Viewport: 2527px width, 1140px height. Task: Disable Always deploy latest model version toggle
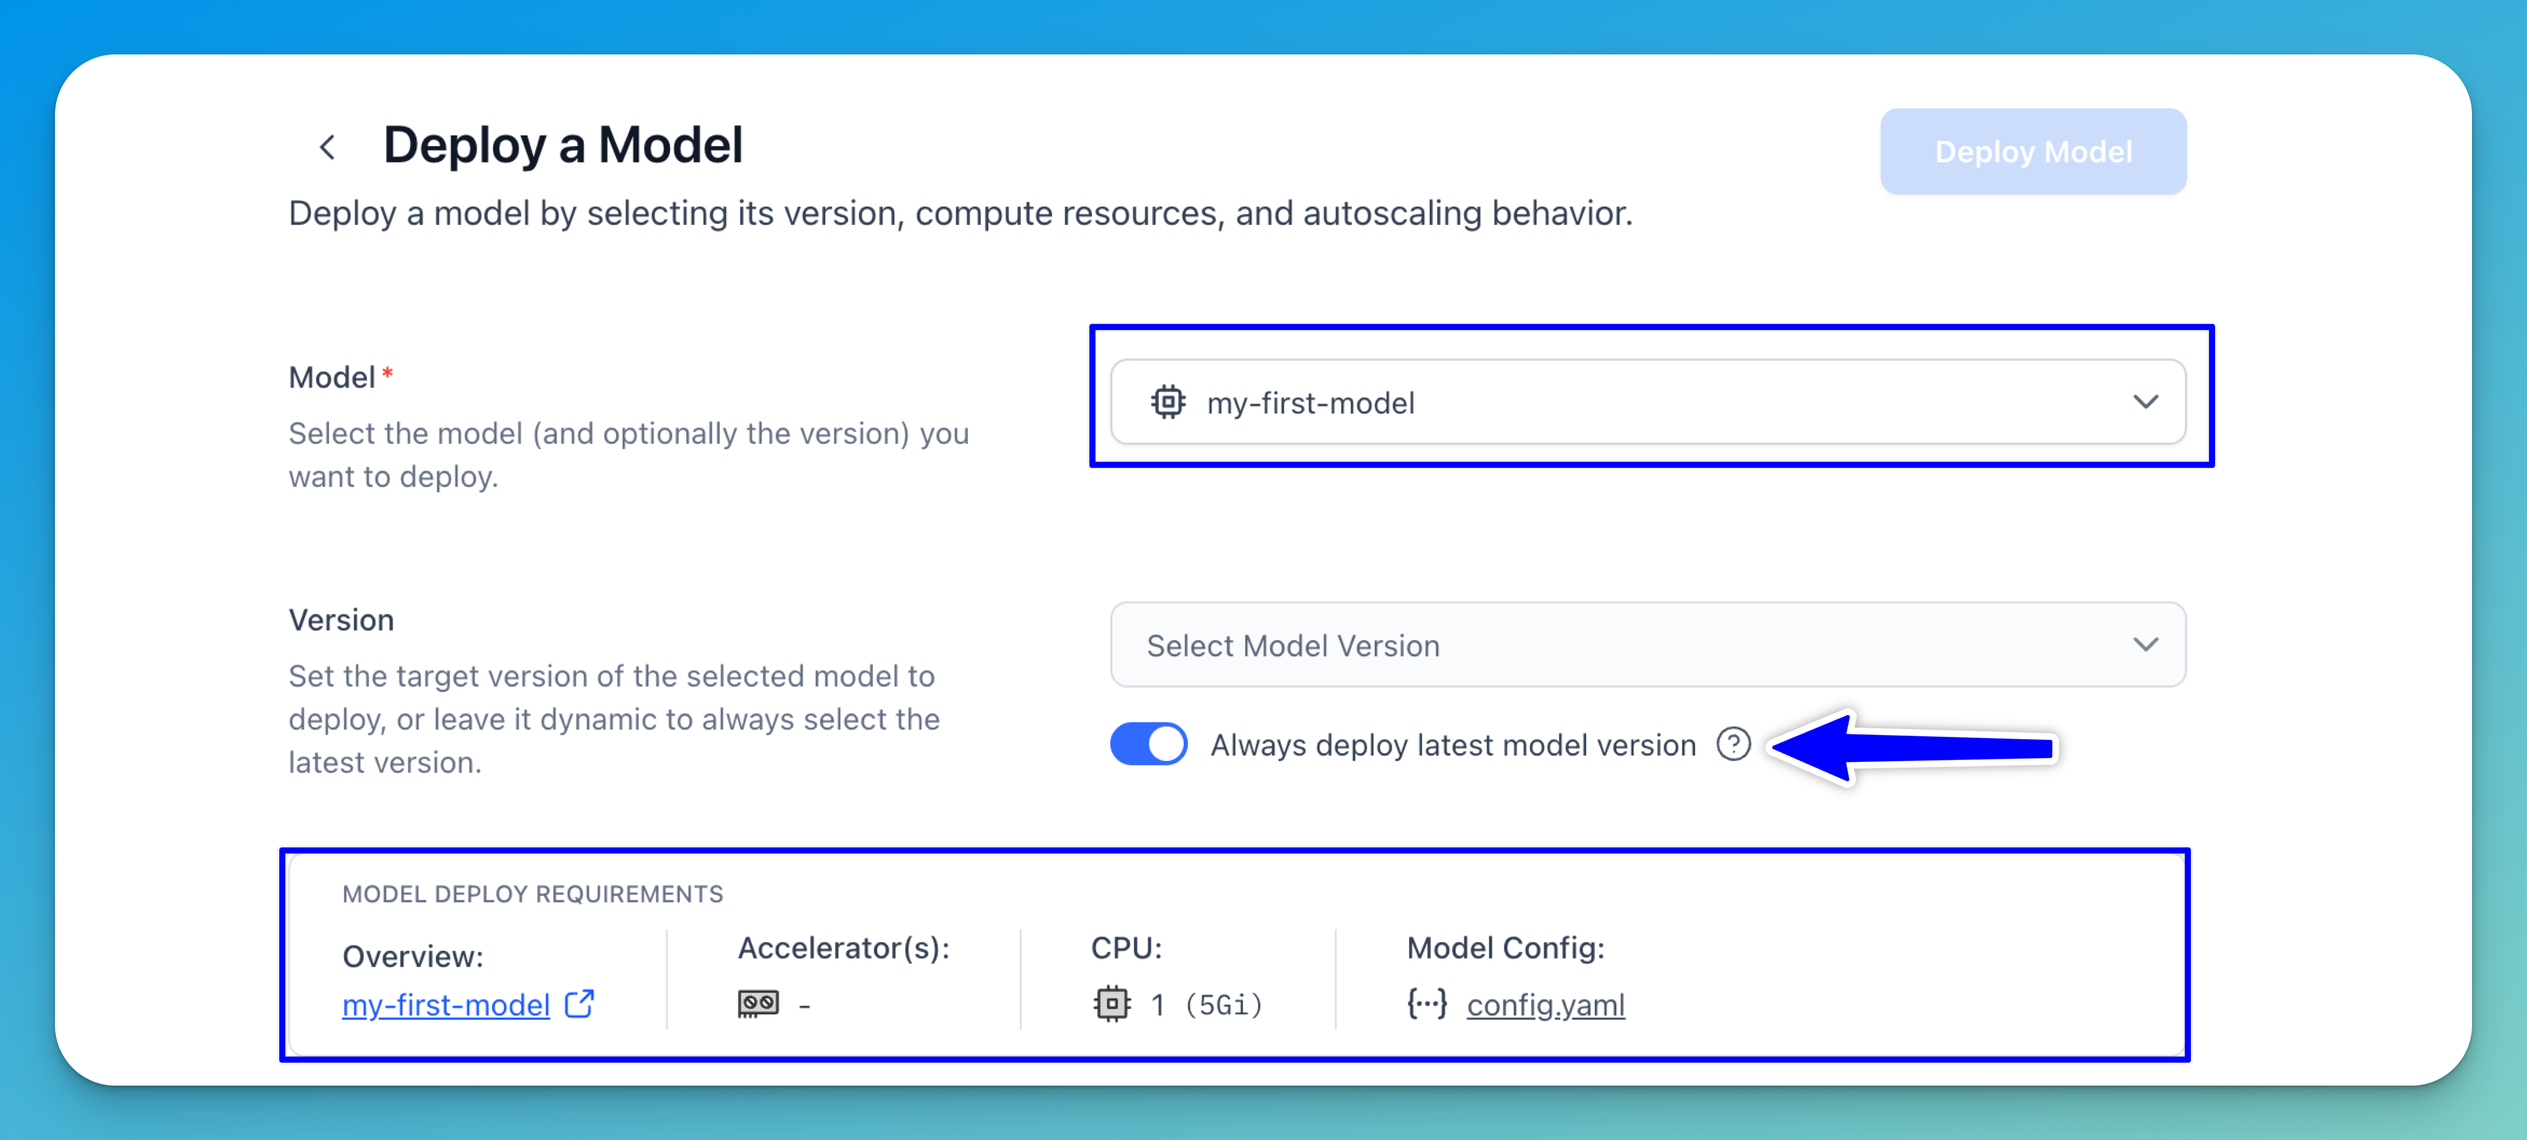tap(1149, 743)
